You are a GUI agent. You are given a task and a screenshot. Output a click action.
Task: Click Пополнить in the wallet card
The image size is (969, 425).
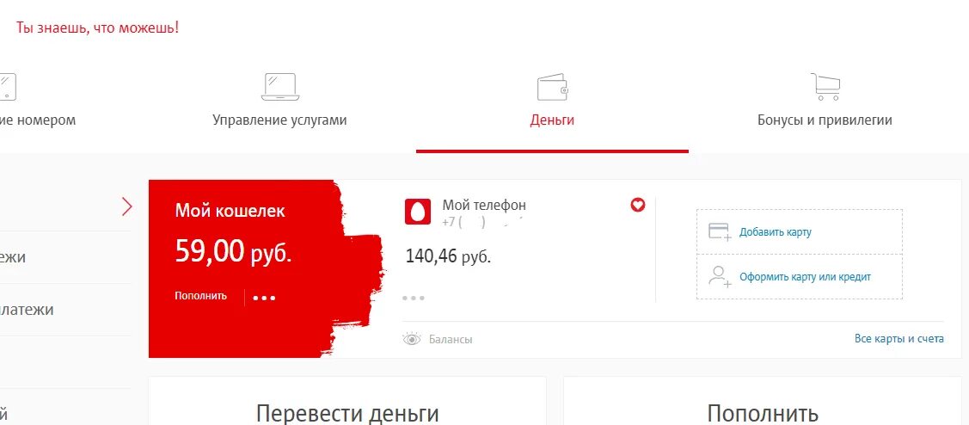[201, 296]
